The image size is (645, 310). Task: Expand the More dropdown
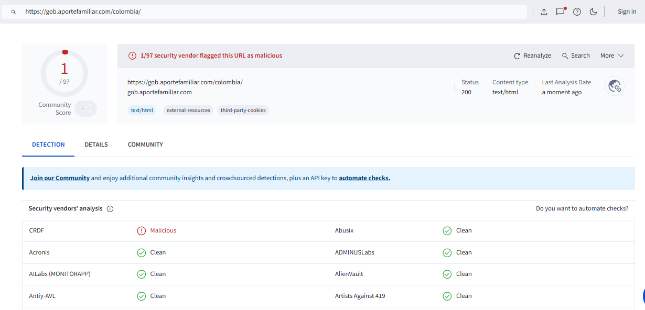click(x=612, y=56)
